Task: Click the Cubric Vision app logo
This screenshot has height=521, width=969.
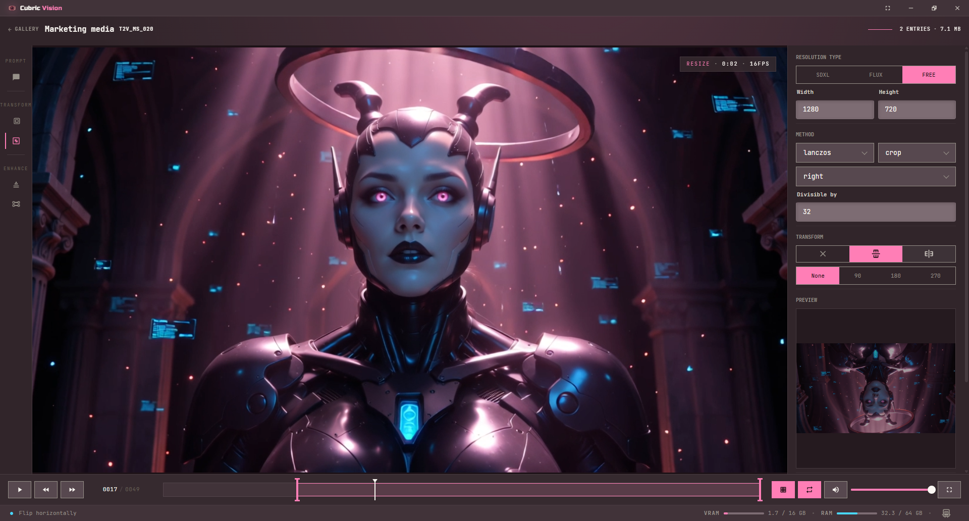Action: pyautogui.click(x=12, y=8)
